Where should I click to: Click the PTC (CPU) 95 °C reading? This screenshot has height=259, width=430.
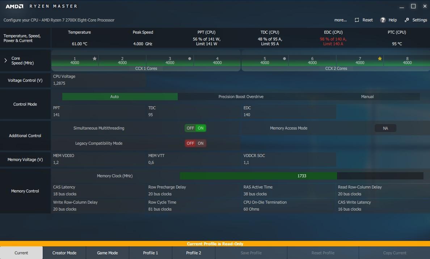pos(397,43)
